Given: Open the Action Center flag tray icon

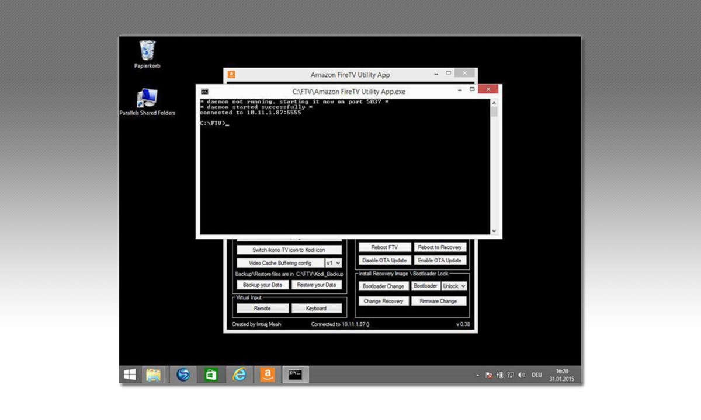Looking at the screenshot, I should pyautogui.click(x=489, y=375).
